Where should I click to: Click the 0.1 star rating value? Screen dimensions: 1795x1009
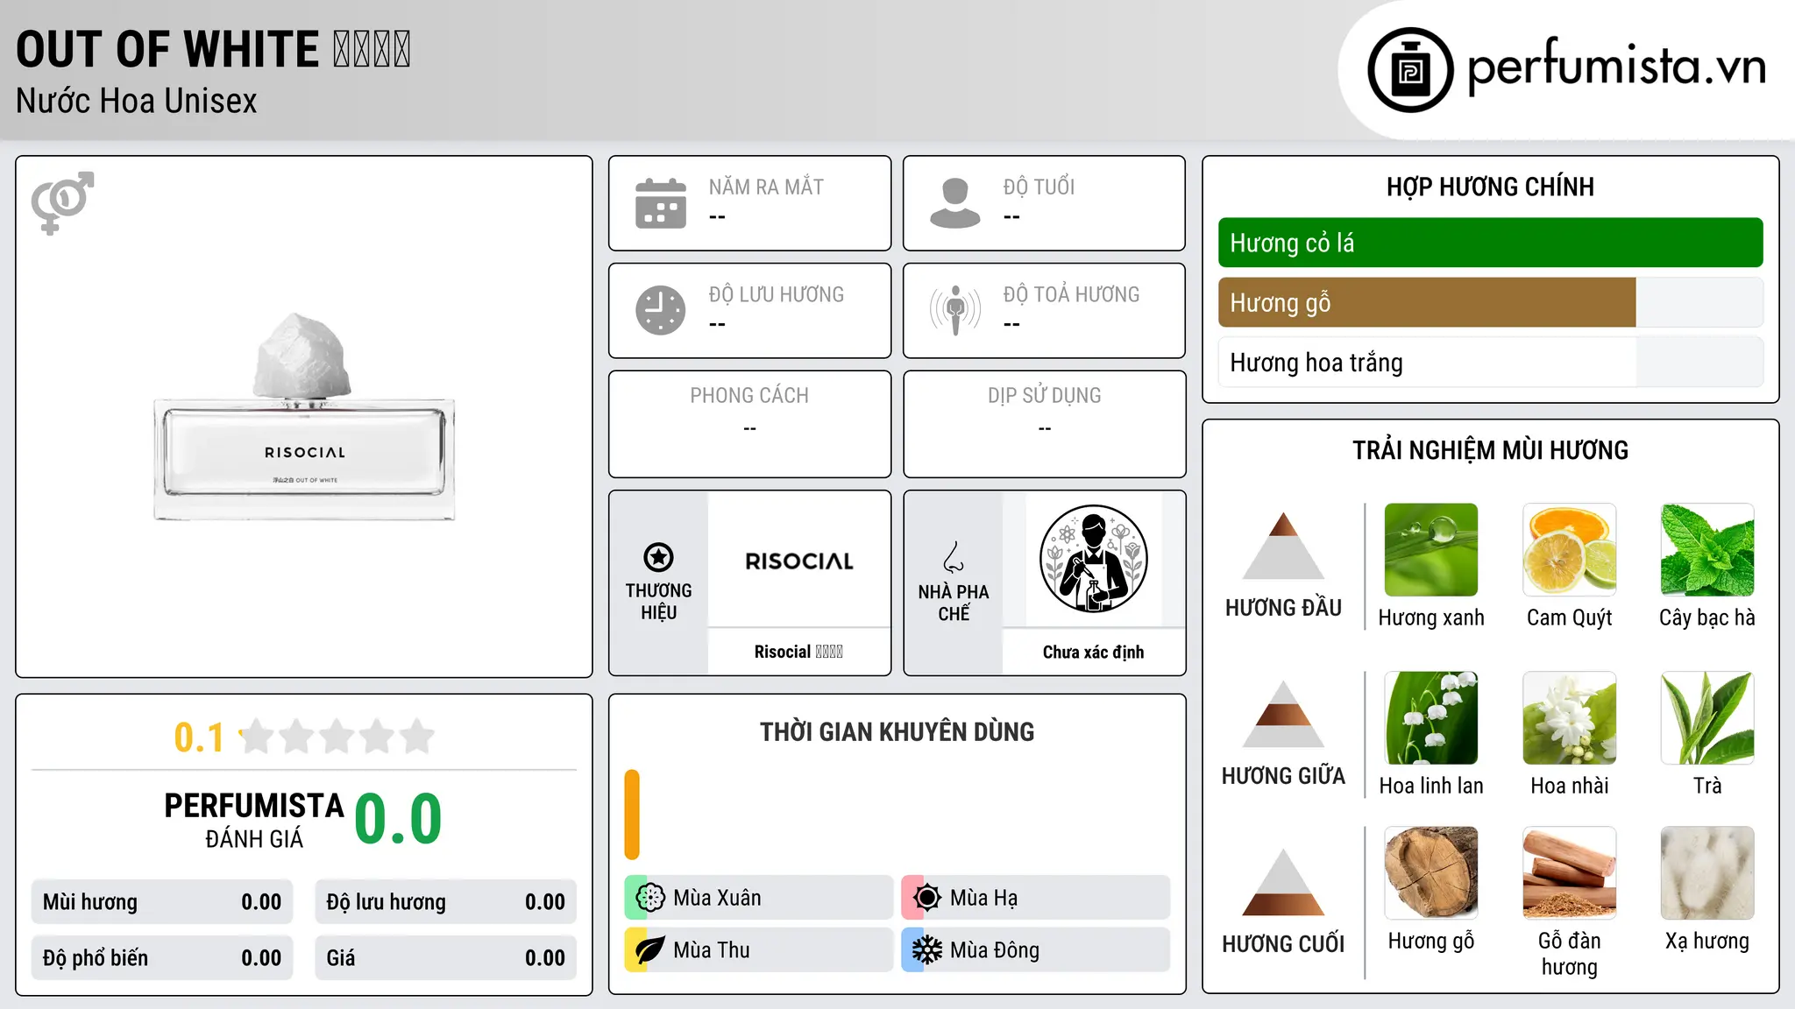[x=199, y=737]
